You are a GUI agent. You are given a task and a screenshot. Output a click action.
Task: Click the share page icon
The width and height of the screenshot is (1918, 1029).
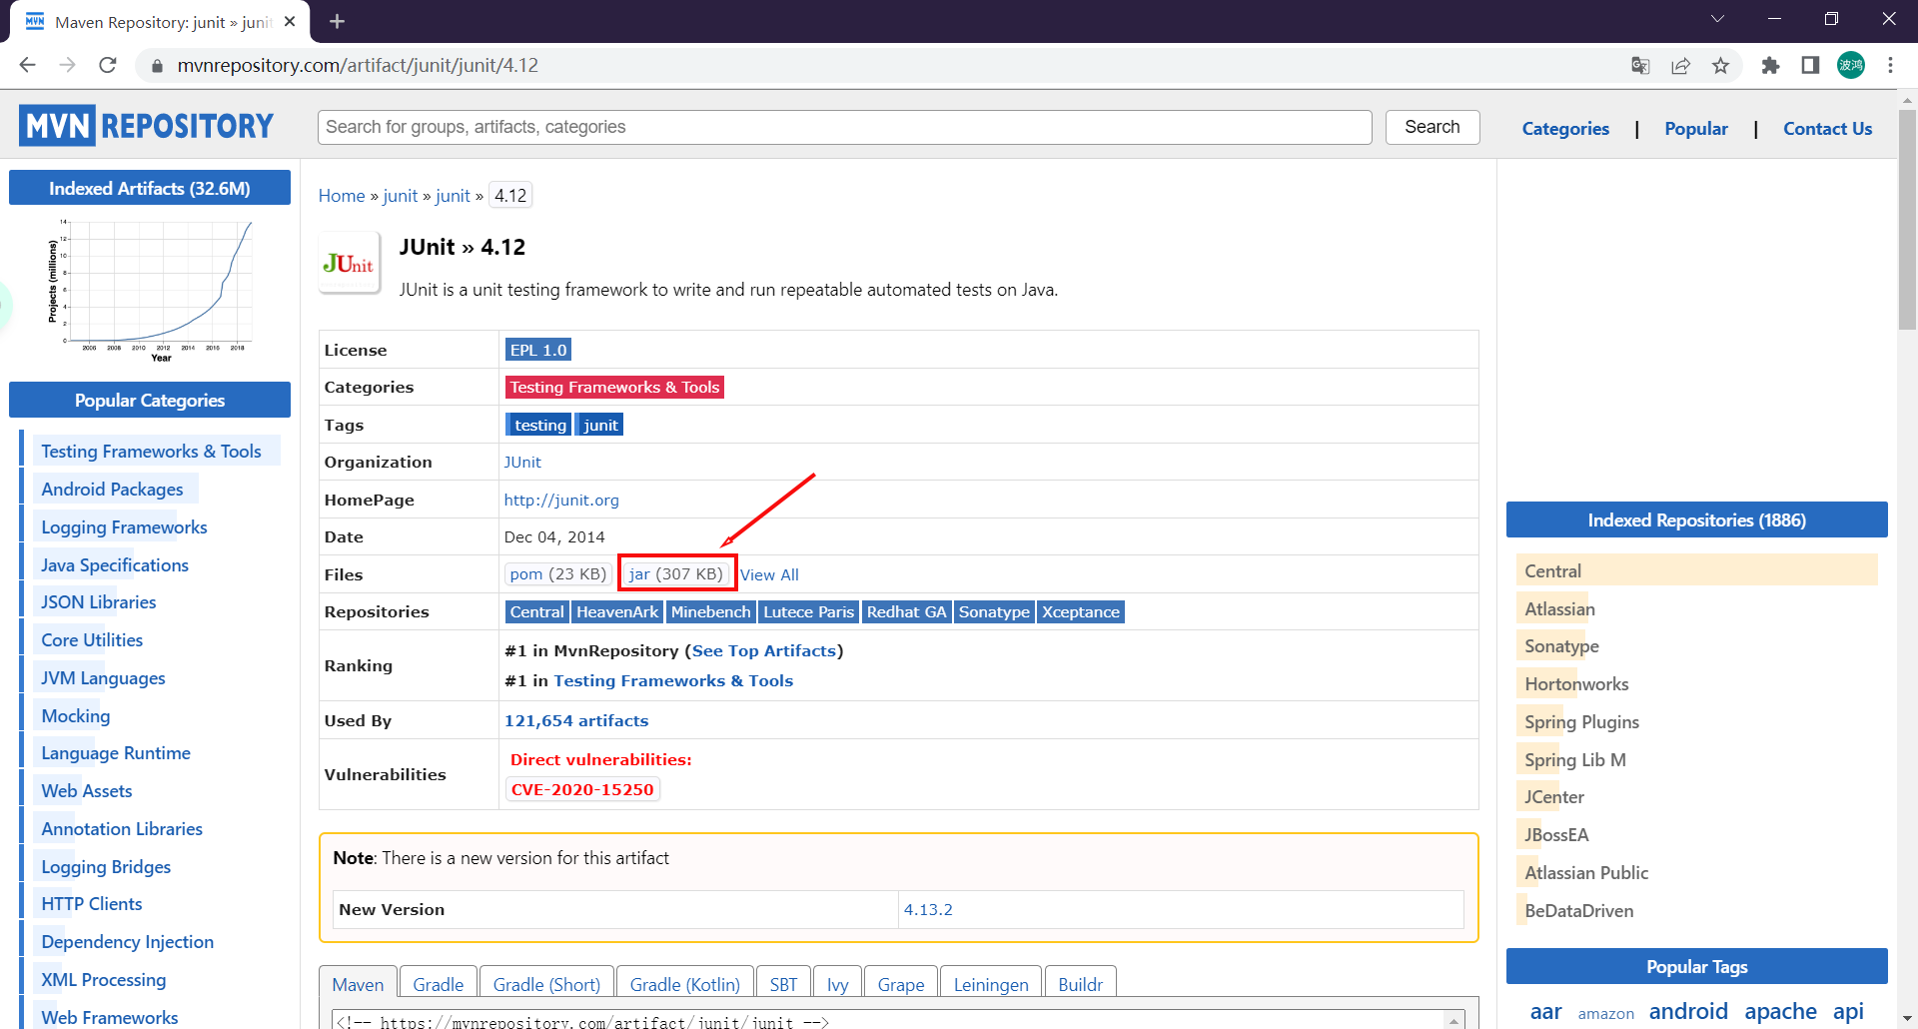click(x=1680, y=65)
